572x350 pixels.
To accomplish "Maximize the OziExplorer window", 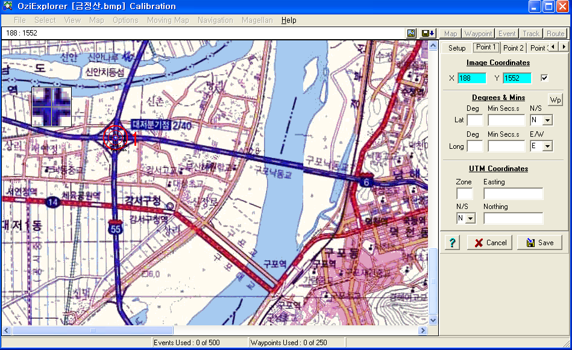I will 548,7.
